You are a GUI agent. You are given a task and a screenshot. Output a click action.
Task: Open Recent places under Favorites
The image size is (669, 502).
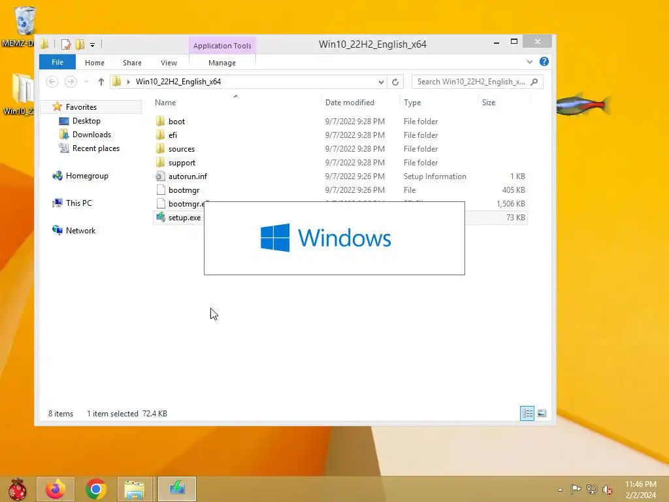pyautogui.click(x=95, y=148)
